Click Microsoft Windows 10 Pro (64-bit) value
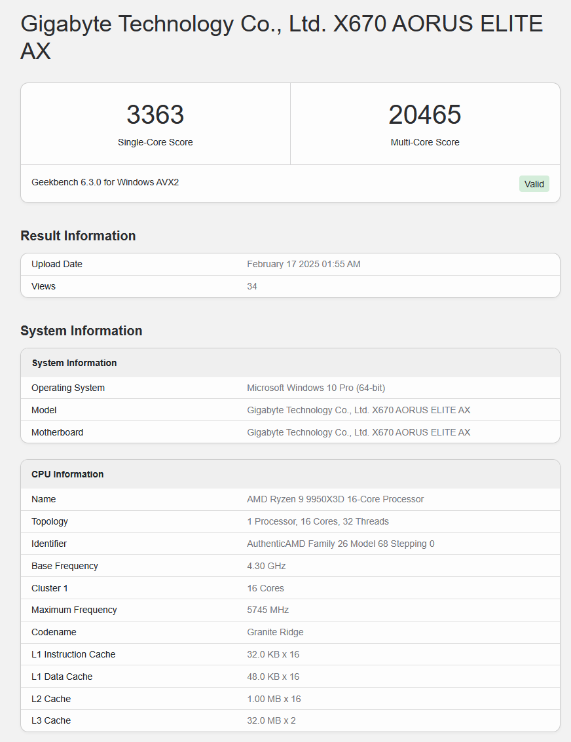The width and height of the screenshot is (571, 742). pyautogui.click(x=316, y=388)
